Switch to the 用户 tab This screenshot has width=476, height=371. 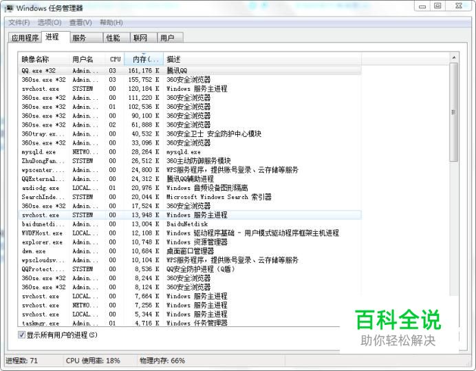click(171, 38)
